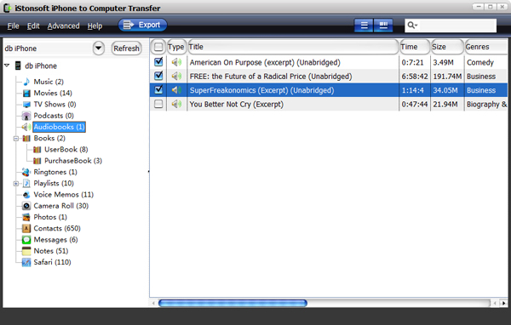Open the db iPhone device dropdown
This screenshot has height=325, width=511.
[99, 48]
